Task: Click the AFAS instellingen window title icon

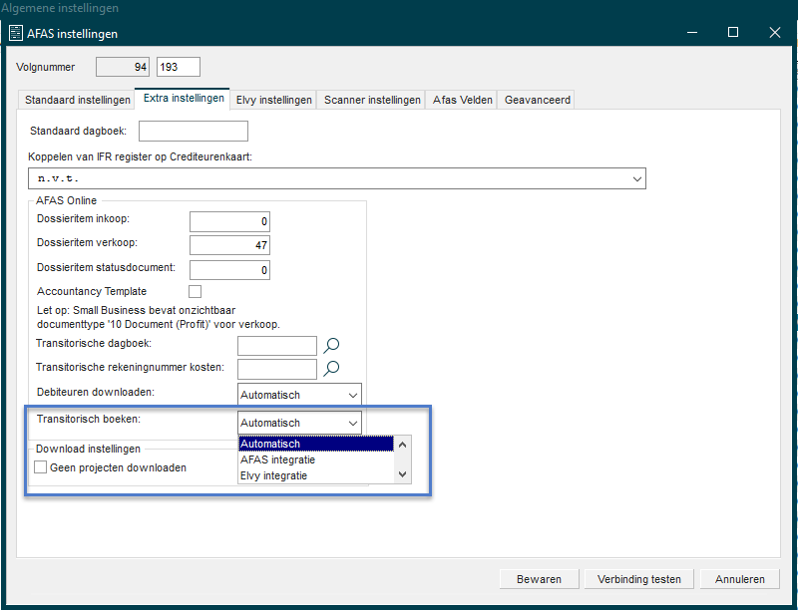Action: pos(16,33)
